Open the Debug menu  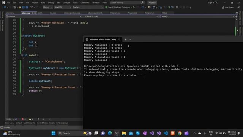point(51,3)
